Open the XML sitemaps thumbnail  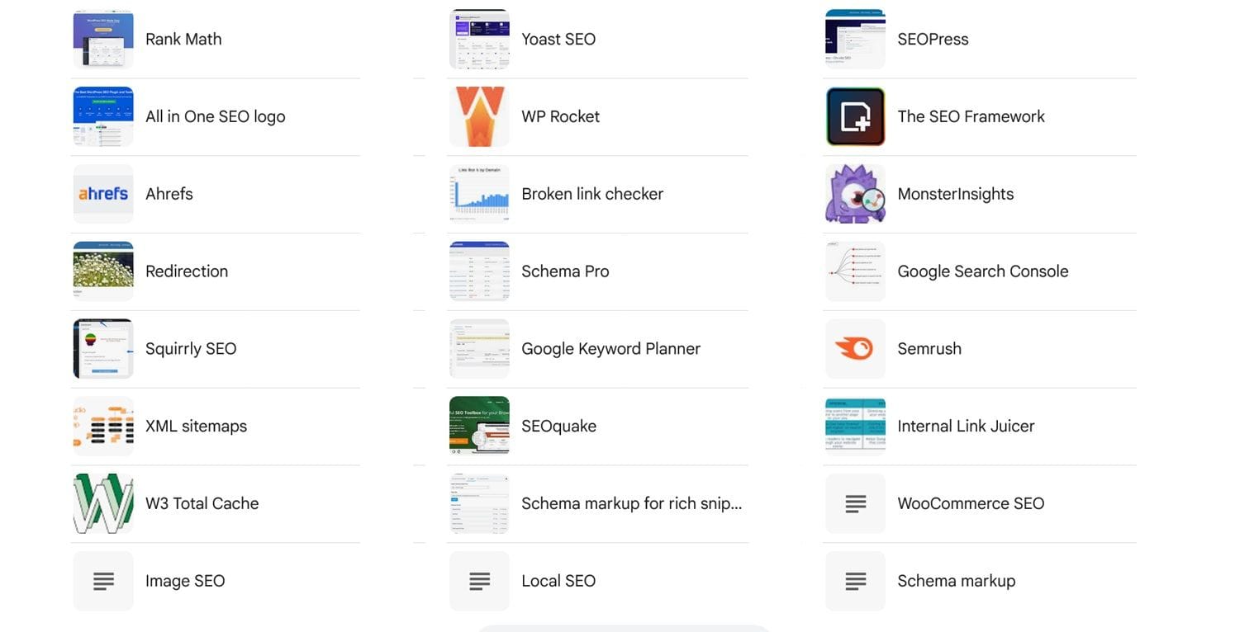[x=103, y=427]
